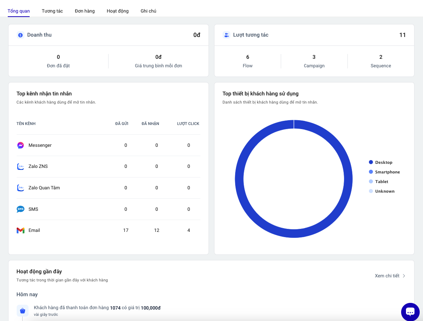Image resolution: width=423 pixels, height=321 pixels.
Task: Click the blue donut chart ring
Action: [239, 179]
